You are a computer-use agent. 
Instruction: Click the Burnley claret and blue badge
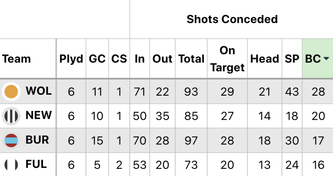click(x=12, y=140)
